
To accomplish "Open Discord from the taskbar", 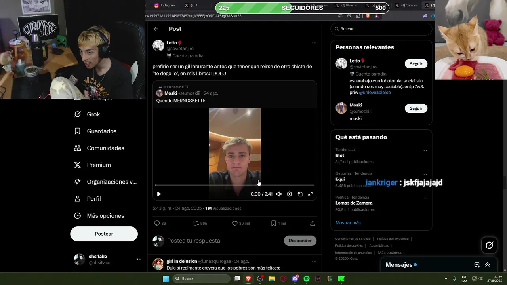I will click(295, 279).
